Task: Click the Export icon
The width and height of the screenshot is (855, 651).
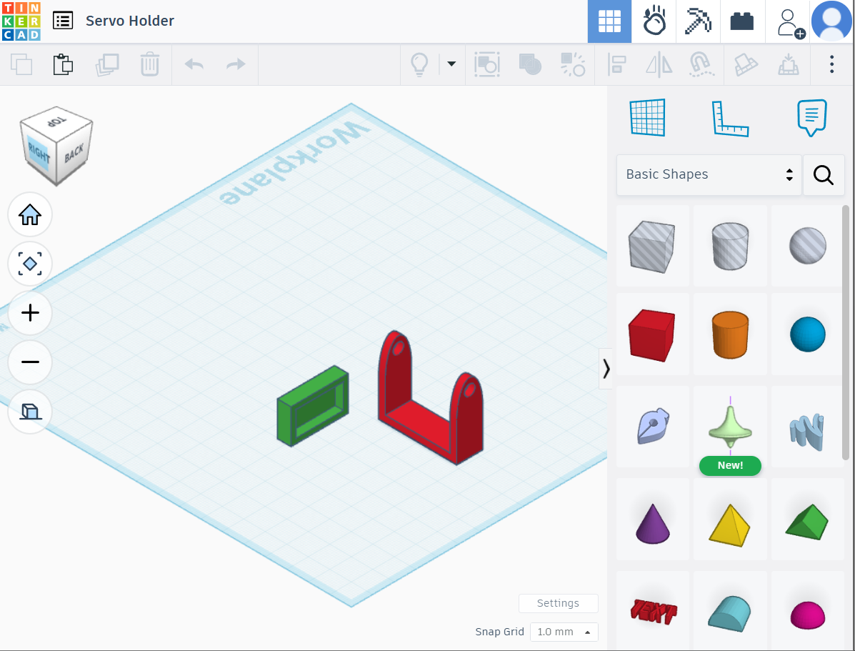Action: pos(789,64)
